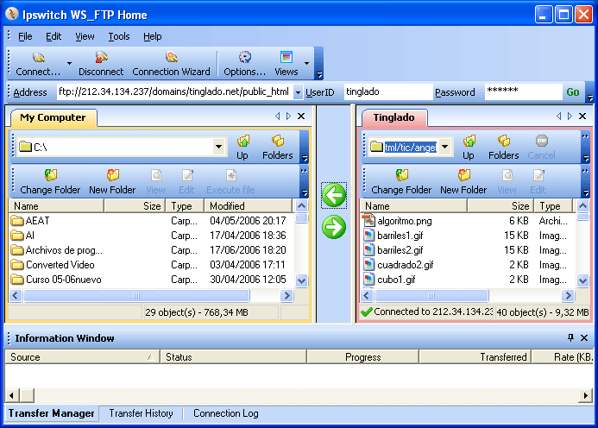Click the green left transfer arrow
This screenshot has height=428, width=598.
(x=333, y=196)
